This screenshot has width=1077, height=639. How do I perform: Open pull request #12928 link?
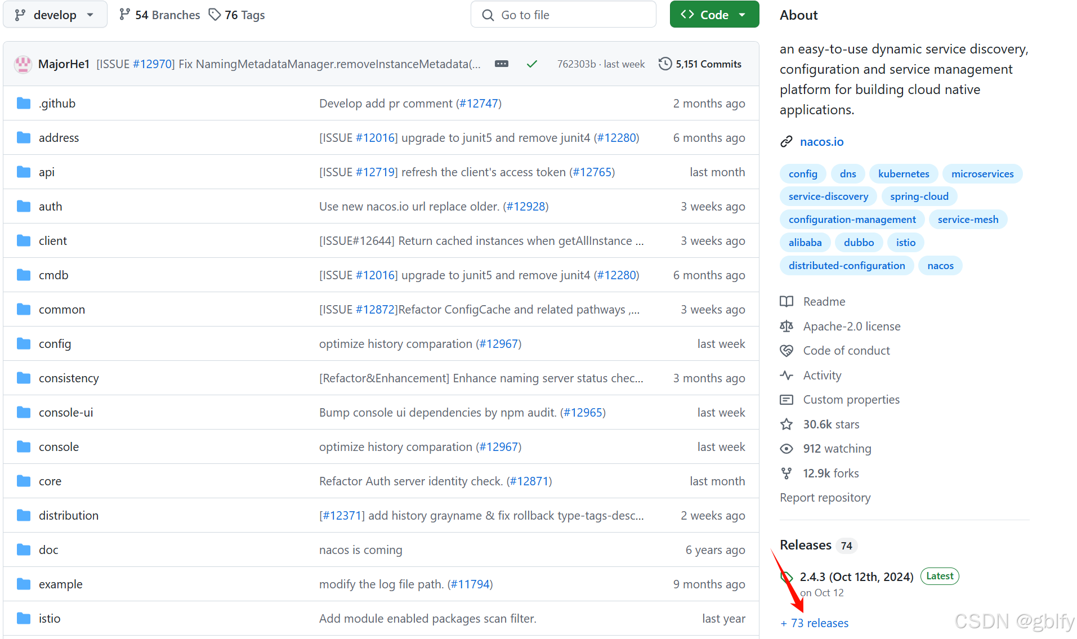(525, 207)
